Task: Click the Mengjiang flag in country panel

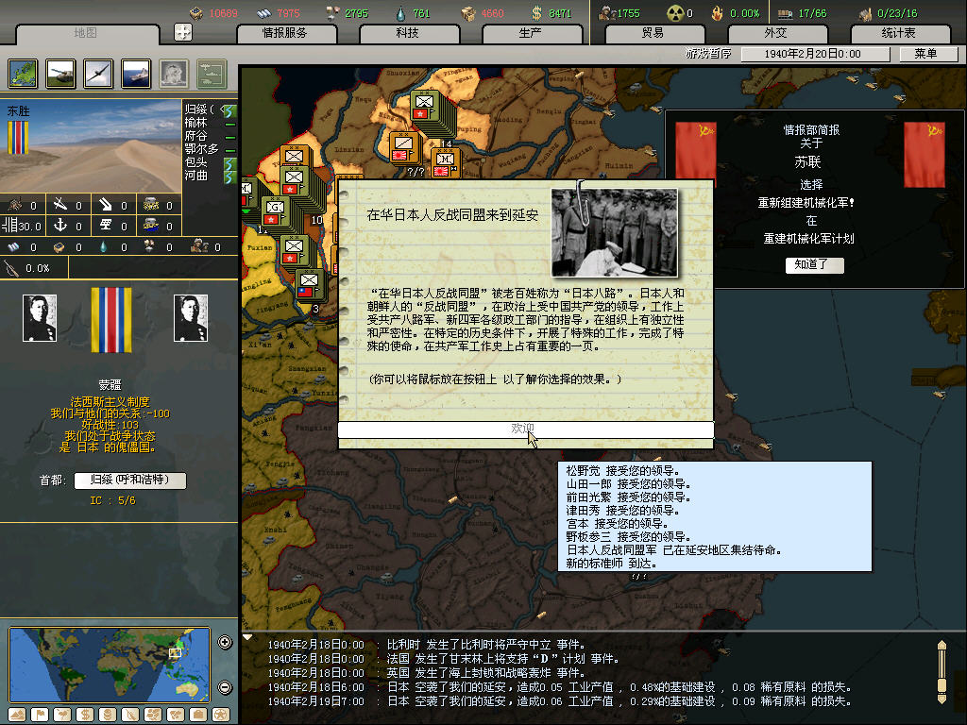Action: [111, 319]
